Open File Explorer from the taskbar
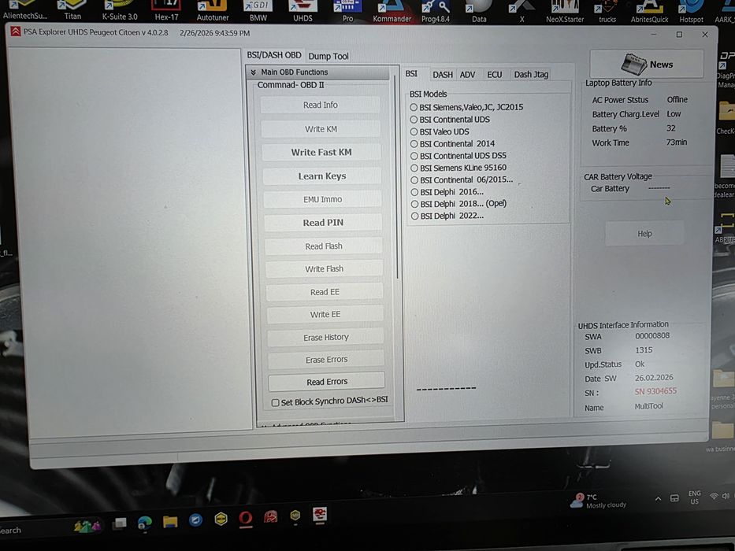 [x=170, y=521]
